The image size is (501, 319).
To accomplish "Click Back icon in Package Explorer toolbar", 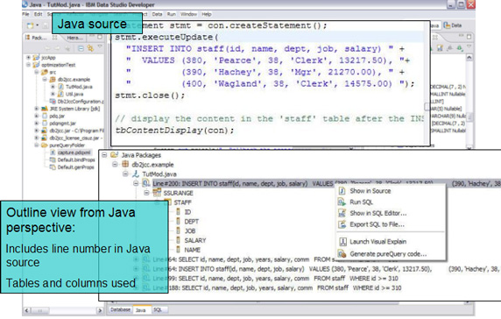I will coord(48,48).
